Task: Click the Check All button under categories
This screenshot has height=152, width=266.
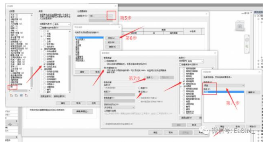Action: (x=46, y=96)
